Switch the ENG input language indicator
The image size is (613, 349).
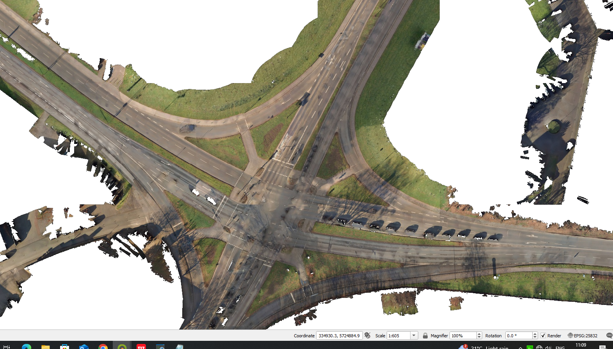pyautogui.click(x=560, y=347)
